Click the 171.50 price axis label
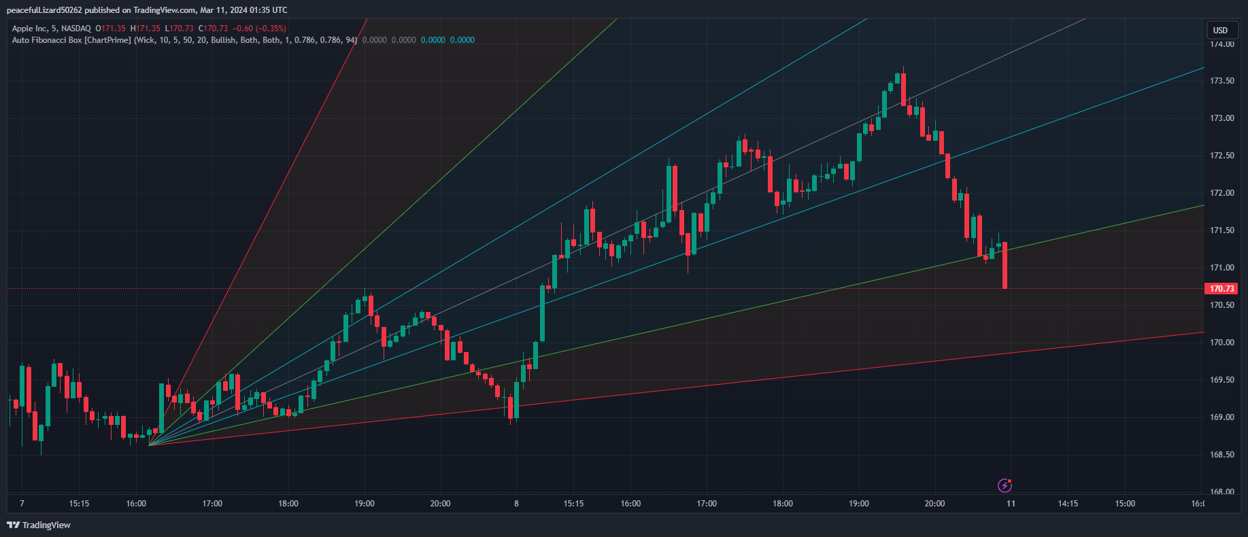The width and height of the screenshot is (1248, 537). point(1222,230)
